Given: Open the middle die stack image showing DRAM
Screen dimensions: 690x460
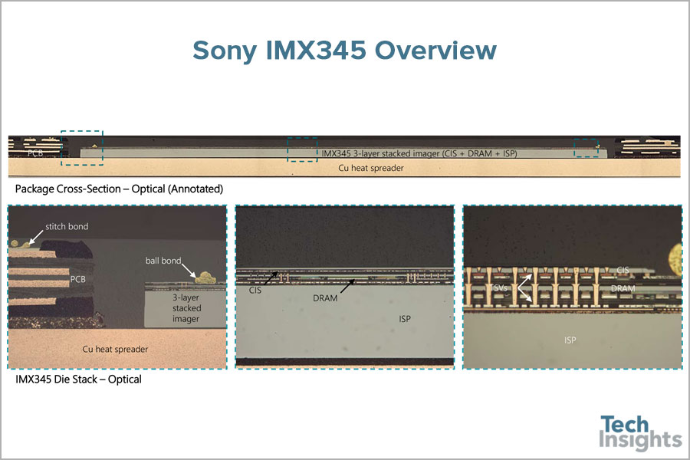Looking at the screenshot, I should (x=345, y=287).
